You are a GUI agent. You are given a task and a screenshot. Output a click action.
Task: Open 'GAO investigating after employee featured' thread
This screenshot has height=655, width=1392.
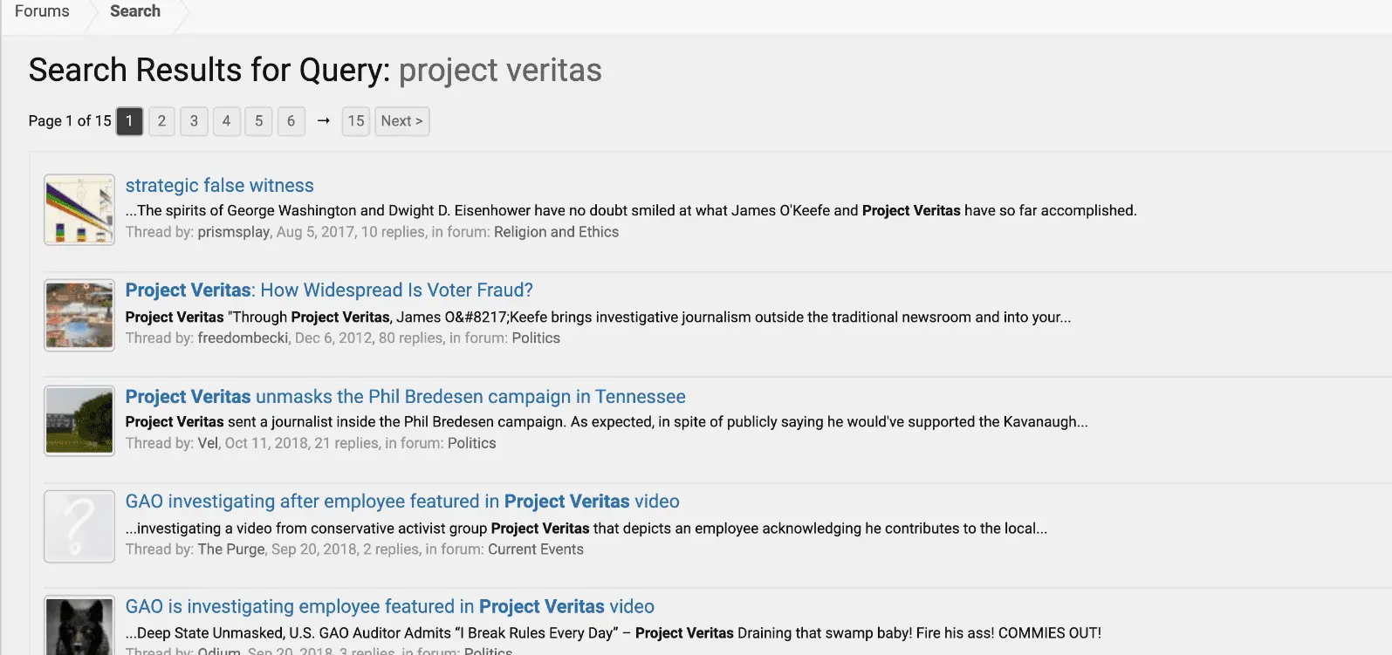[x=401, y=501]
